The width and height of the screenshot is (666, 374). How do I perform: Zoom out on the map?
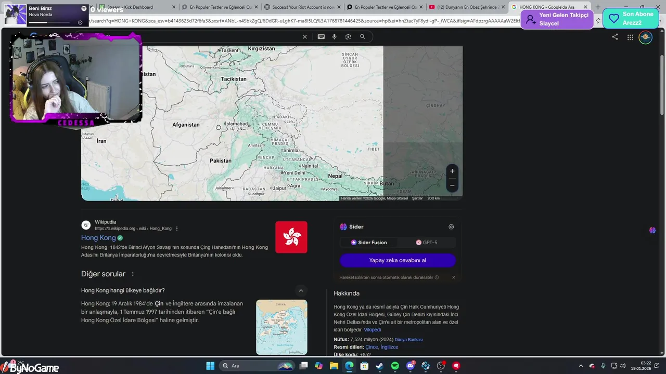(x=452, y=185)
